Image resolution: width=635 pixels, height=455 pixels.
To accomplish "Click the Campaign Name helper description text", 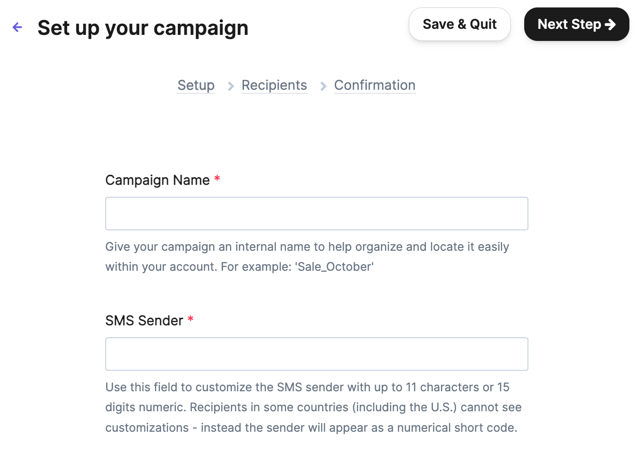I will pos(307,247).
